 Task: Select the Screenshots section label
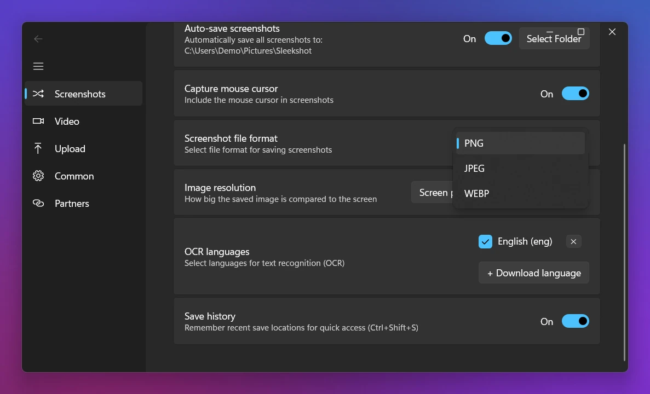tap(80, 94)
